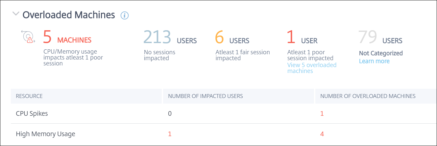Viewport: 437px width, 146px height.
Task: Collapse the Overloaded Machines section chevron
Action: click(15, 14)
